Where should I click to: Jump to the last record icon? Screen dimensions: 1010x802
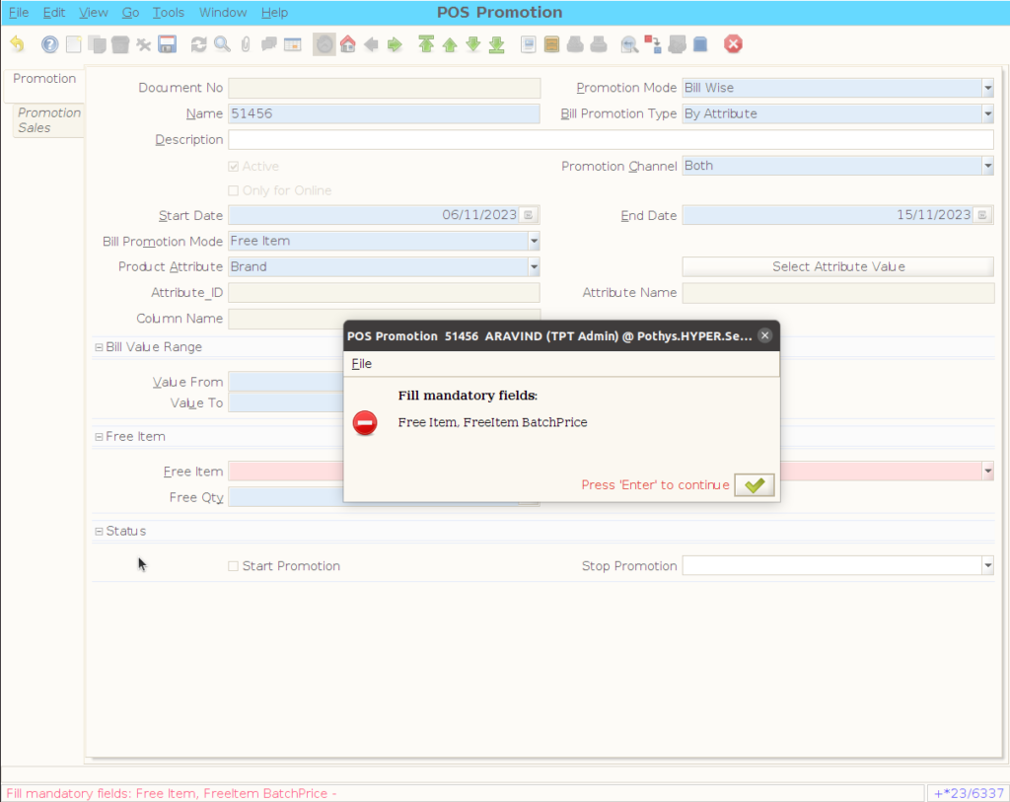tap(497, 44)
